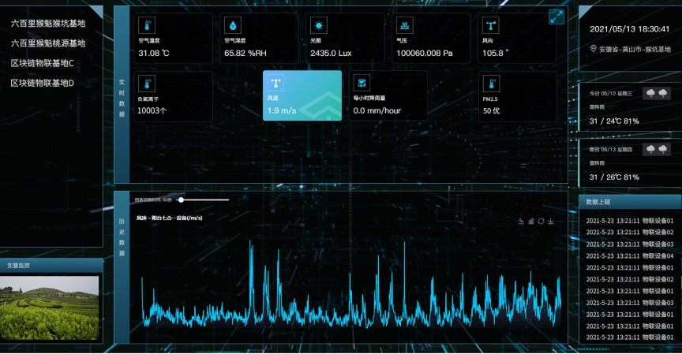
Task: Click the air pressure icon
Action: click(x=405, y=25)
